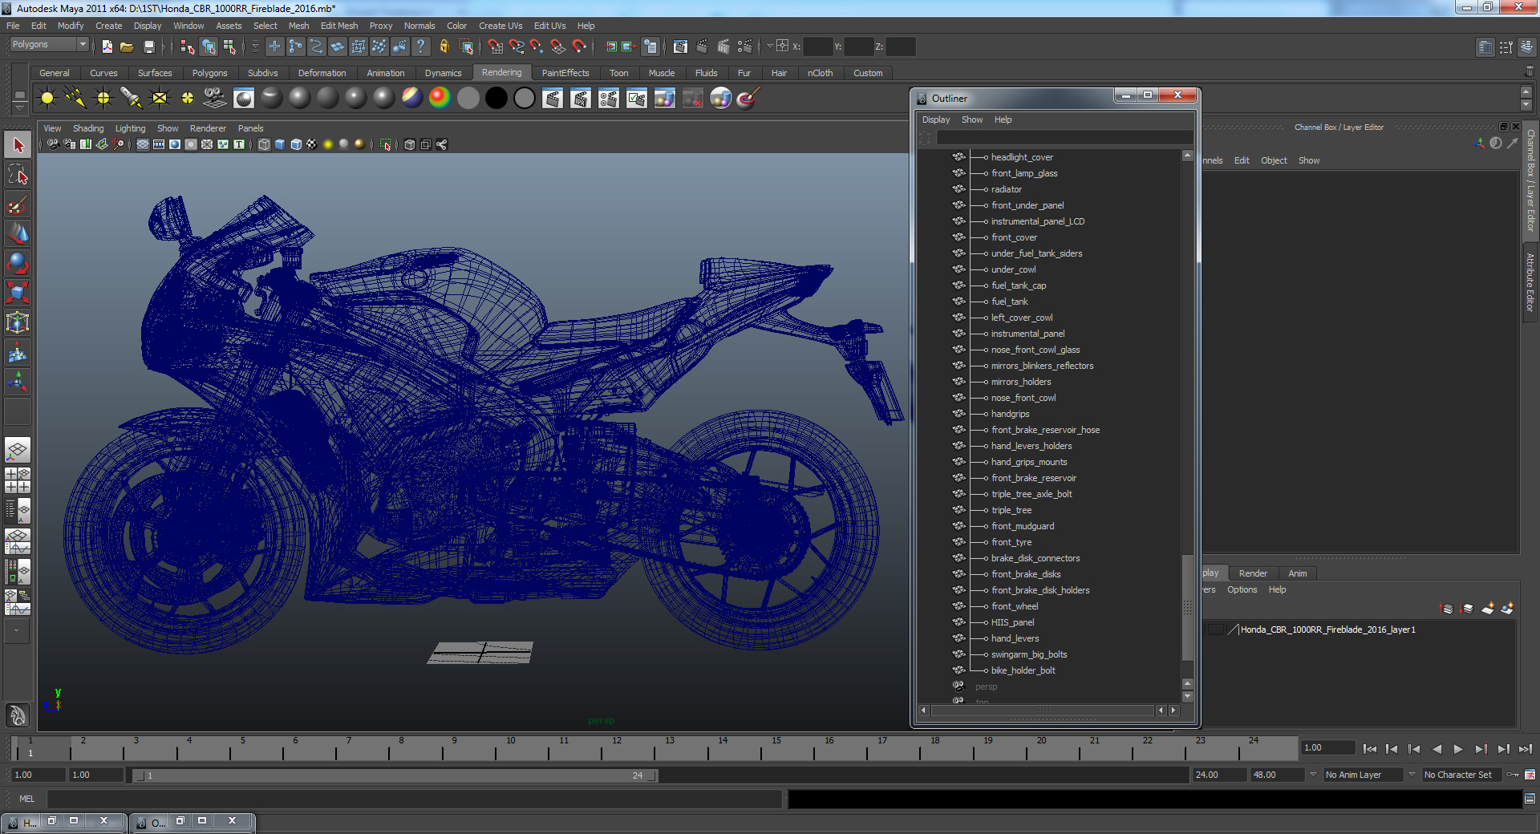
Task: Enable snap to grids magnet
Action: (x=496, y=47)
